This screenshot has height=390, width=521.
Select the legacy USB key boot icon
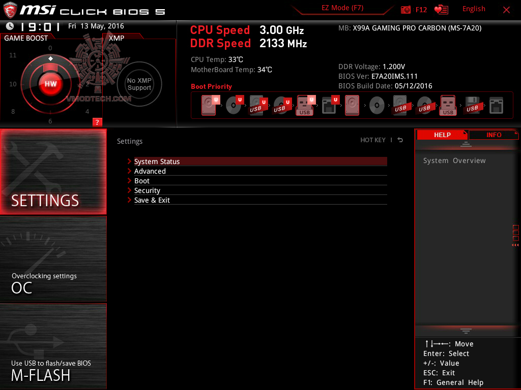448,105
